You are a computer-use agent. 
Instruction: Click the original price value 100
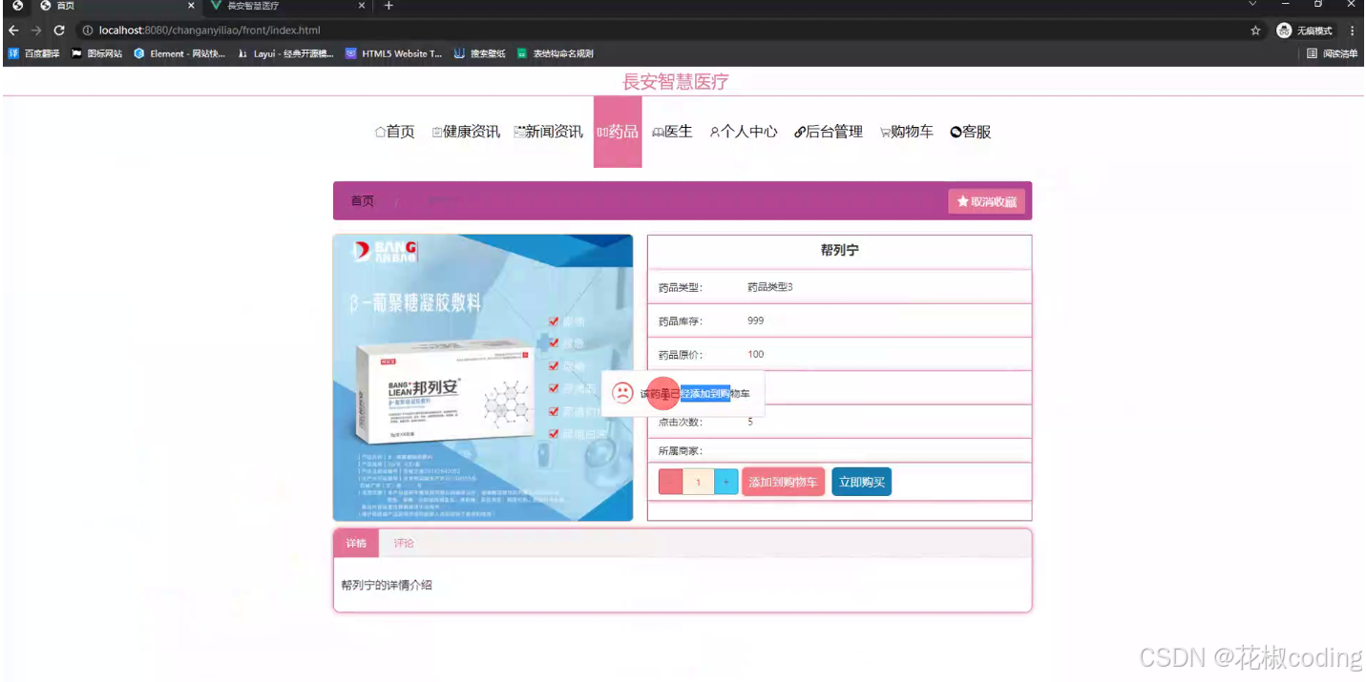[x=756, y=354]
